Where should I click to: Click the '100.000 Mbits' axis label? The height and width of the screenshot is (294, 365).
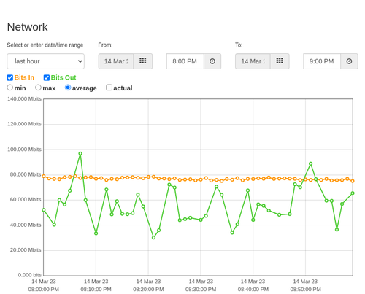[x=24, y=150]
